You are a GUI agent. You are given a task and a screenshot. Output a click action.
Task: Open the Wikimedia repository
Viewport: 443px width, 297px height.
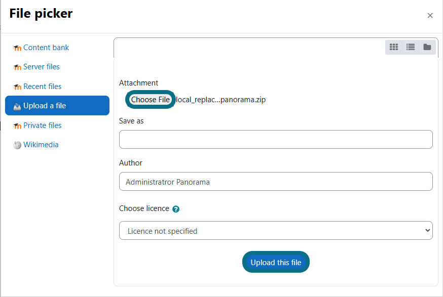pos(41,144)
